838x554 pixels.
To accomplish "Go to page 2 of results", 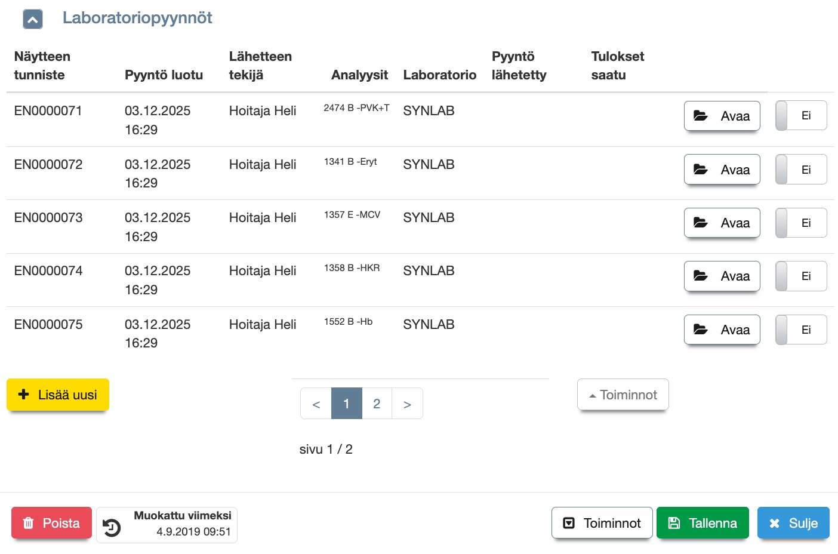I will [x=377, y=404].
